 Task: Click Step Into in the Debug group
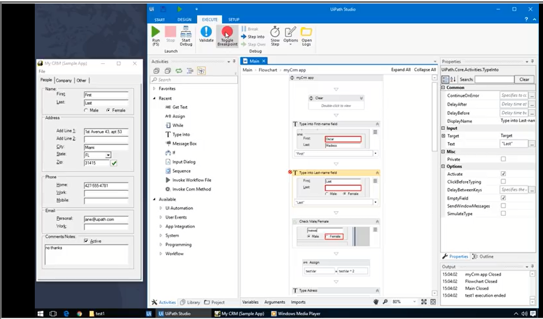(253, 37)
